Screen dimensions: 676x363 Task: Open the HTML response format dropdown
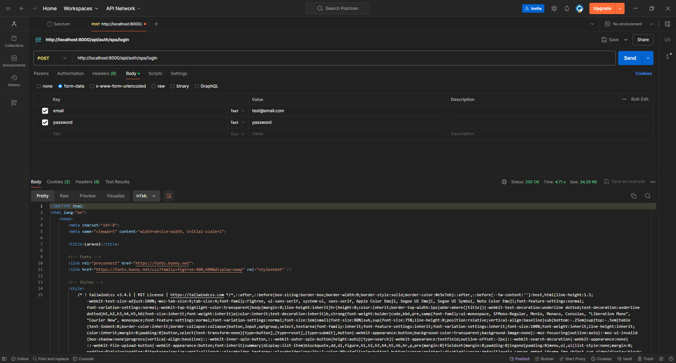[x=146, y=196]
